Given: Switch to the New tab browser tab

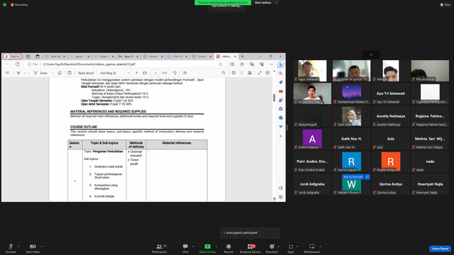Looking at the screenshot, I should [x=55, y=57].
